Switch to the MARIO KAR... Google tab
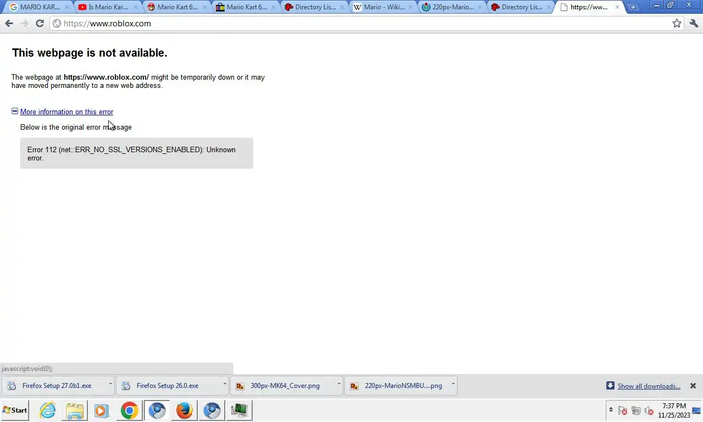This screenshot has height=422, width=703. point(38,7)
